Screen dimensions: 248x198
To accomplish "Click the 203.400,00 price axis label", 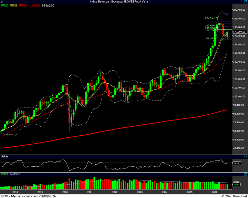I will pyautogui.click(x=239, y=10).
